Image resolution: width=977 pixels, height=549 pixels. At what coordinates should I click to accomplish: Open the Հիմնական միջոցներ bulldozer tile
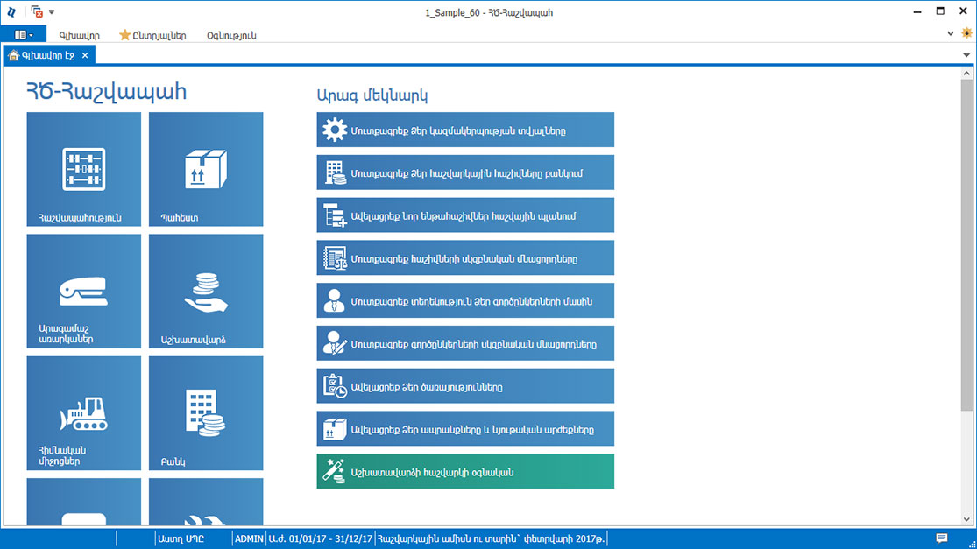point(84,412)
